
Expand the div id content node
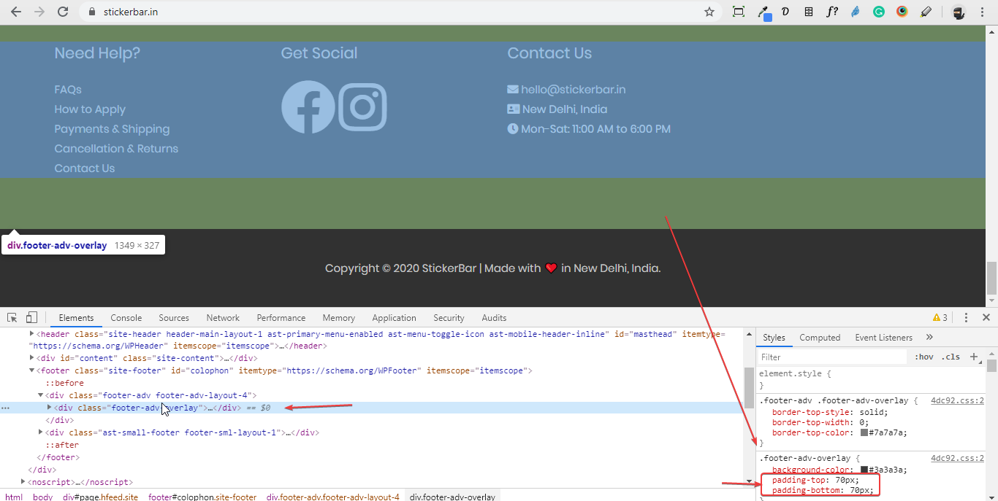(x=31, y=358)
